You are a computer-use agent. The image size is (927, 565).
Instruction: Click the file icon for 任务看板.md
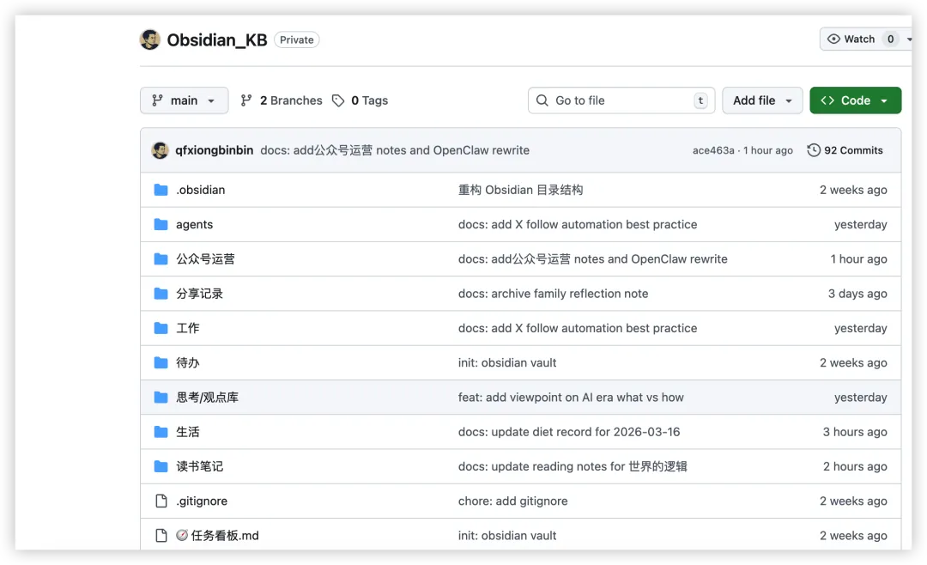161,536
